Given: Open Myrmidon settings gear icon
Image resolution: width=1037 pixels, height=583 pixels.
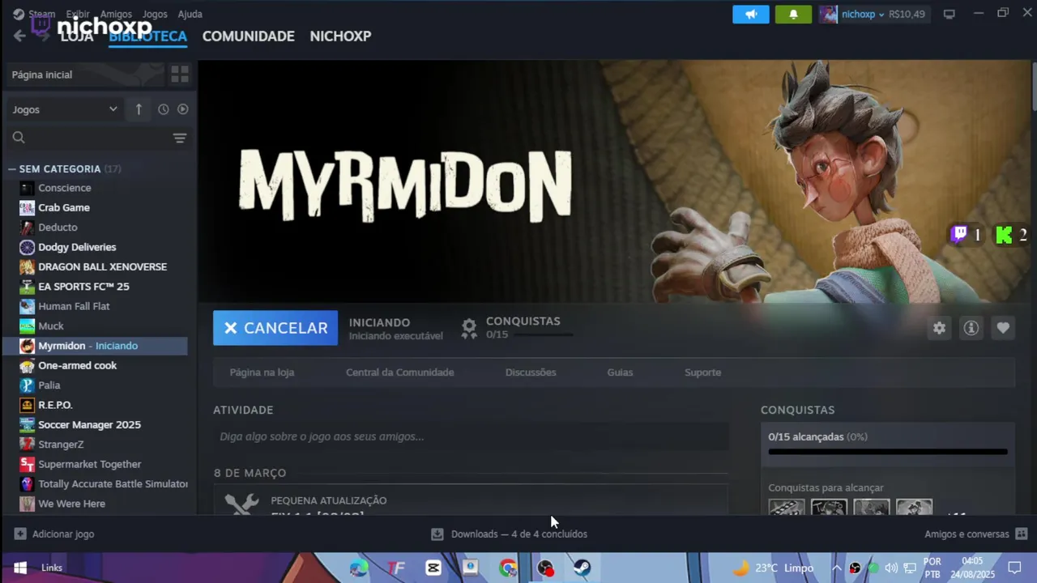Looking at the screenshot, I should click(939, 328).
